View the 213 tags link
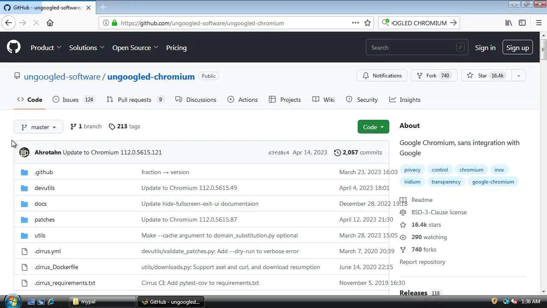547x308 pixels. (124, 127)
